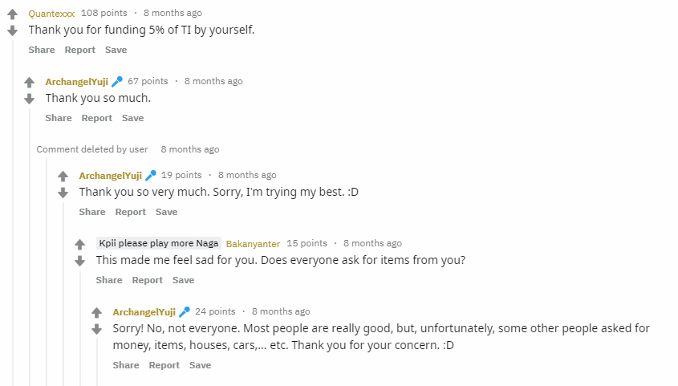Open Bakanyanter's user profile

click(253, 244)
